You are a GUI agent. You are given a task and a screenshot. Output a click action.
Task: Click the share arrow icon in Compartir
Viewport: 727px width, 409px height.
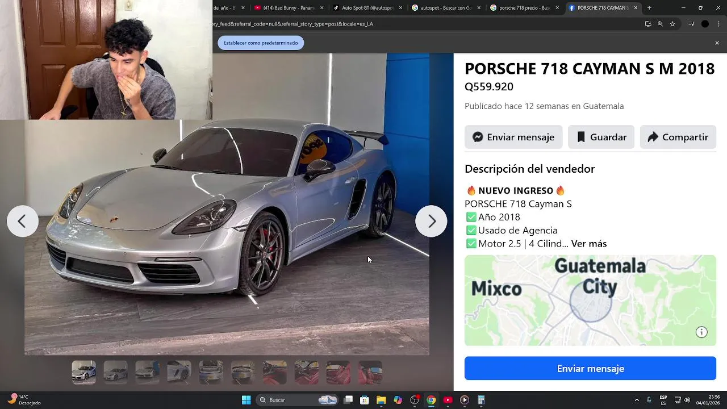click(653, 137)
